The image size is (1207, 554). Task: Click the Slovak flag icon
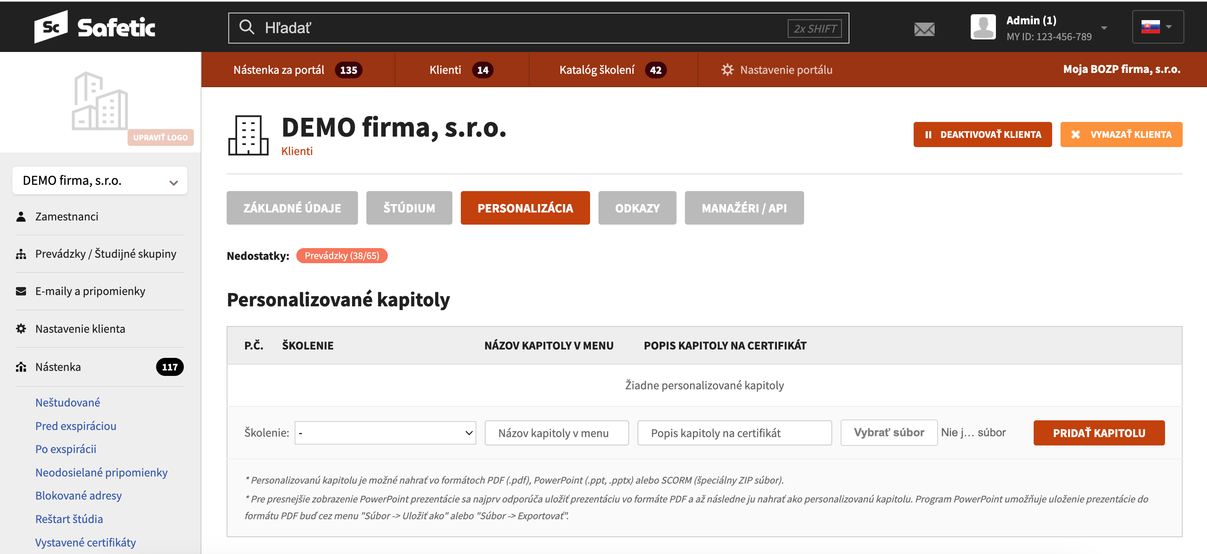[x=1150, y=27]
